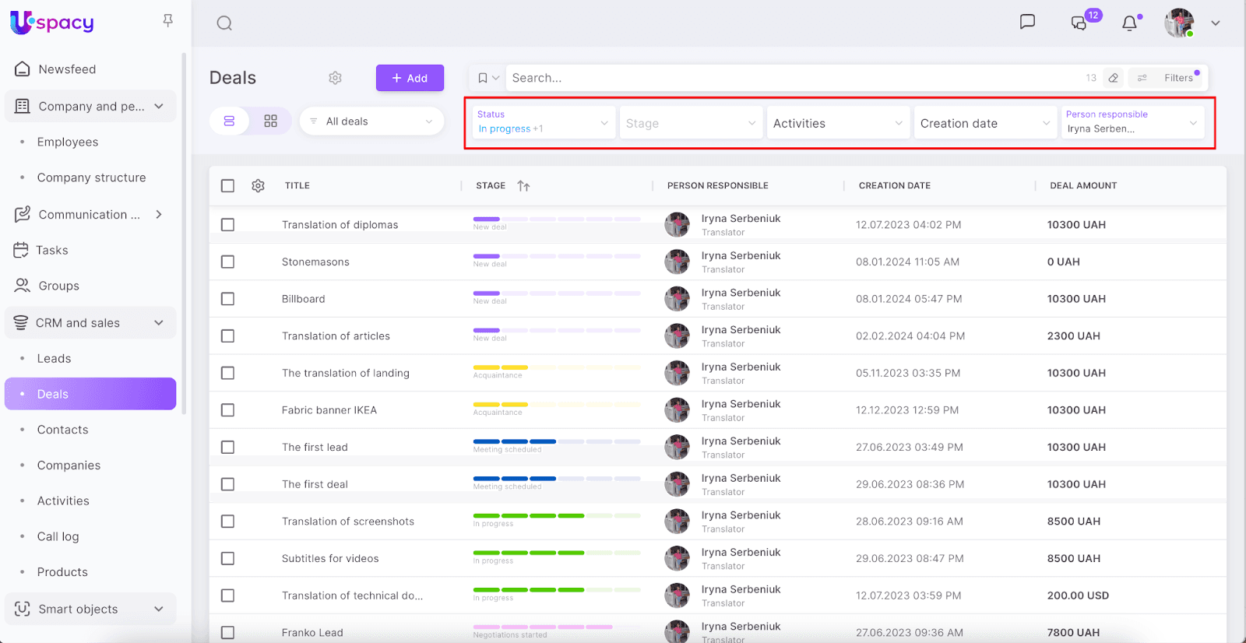This screenshot has height=643, width=1246.
Task: Click the stage progress bar for Billboard
Action: [x=556, y=293]
